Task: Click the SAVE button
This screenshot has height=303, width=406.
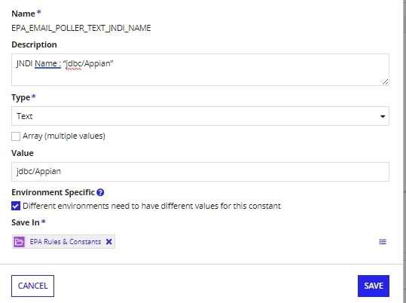Action: pos(374,286)
